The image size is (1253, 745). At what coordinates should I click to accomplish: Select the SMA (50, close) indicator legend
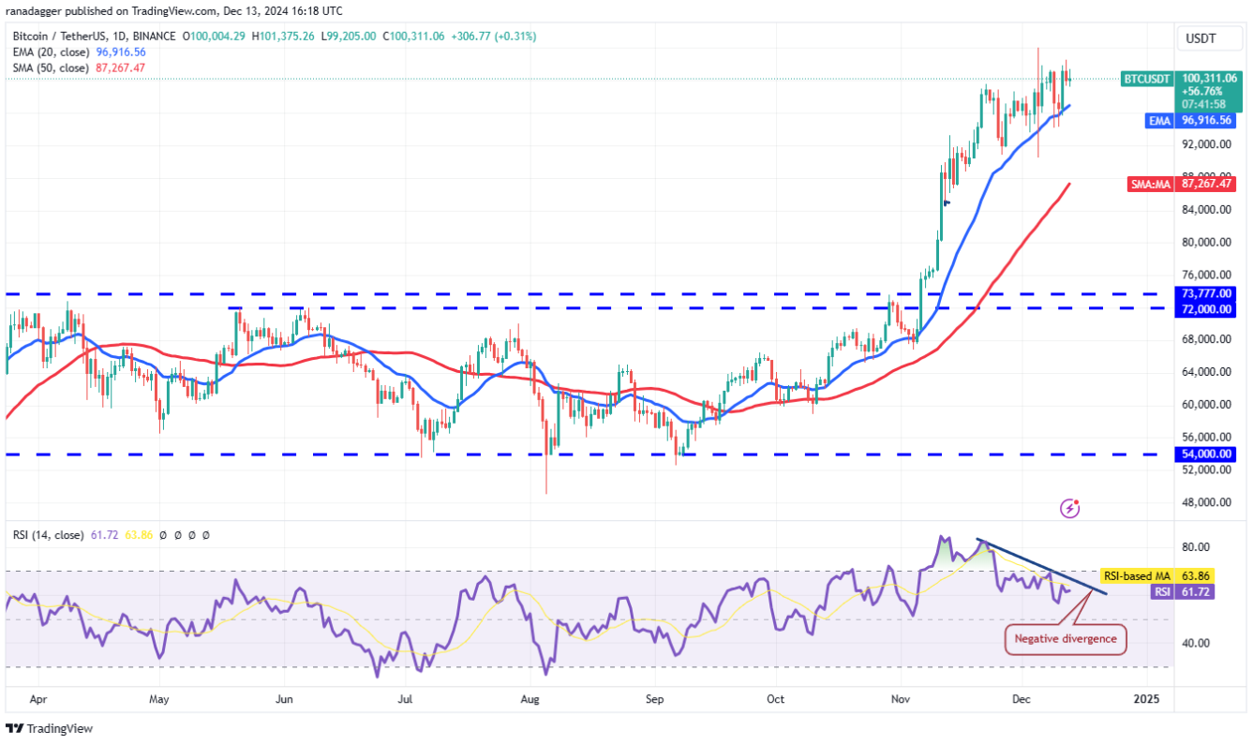tap(52, 67)
